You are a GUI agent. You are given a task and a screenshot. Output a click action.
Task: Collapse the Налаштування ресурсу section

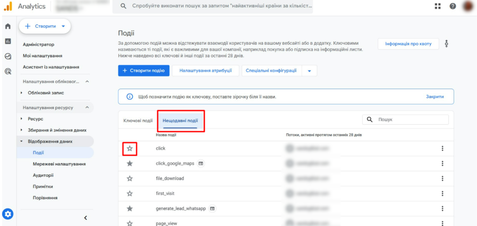pos(87,107)
